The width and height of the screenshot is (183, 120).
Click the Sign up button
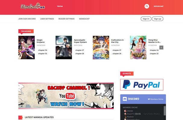(157, 19)
